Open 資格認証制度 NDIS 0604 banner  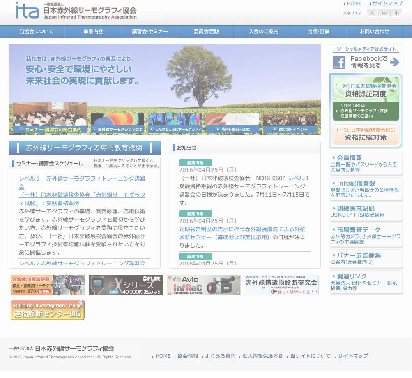[x=366, y=99]
